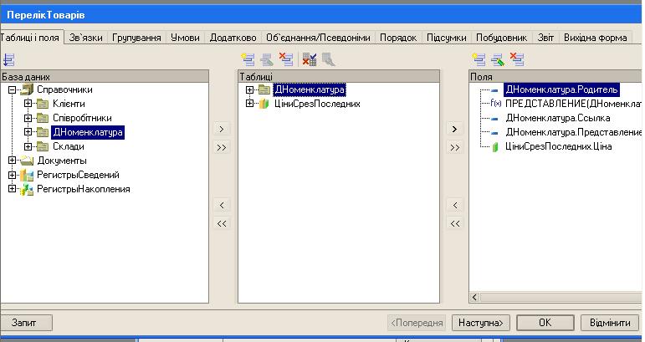Open the Об'єднання/Псевдоніми tab
Screen dimensions: 645x342
pyautogui.click(x=318, y=38)
